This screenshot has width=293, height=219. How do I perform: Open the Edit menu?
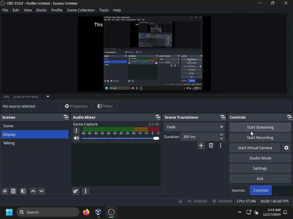(16, 10)
